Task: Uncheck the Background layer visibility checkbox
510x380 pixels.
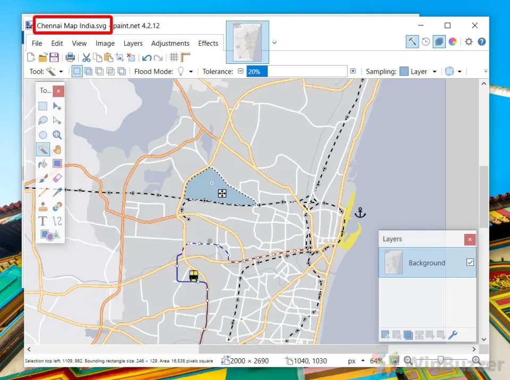Action: pyautogui.click(x=470, y=263)
